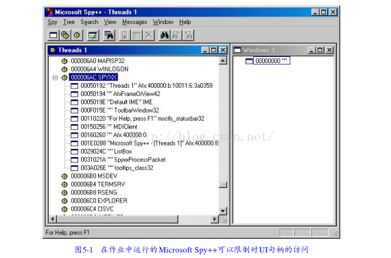Open the Messages menu
Screen dimensions: 391x258
(x=134, y=22)
